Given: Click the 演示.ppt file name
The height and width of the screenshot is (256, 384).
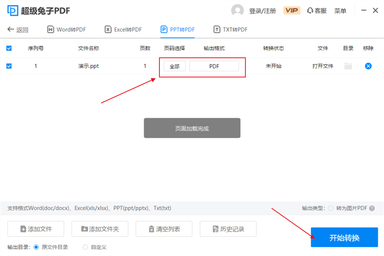Looking at the screenshot, I should (88, 66).
